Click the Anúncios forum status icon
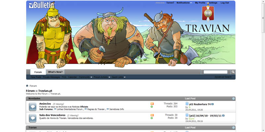 click(32, 107)
